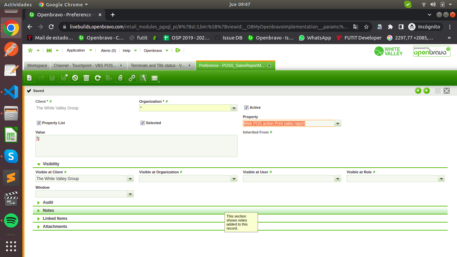The width and height of the screenshot is (457, 257).
Task: Click the refresh toolbar icon
Action: [x=98, y=78]
